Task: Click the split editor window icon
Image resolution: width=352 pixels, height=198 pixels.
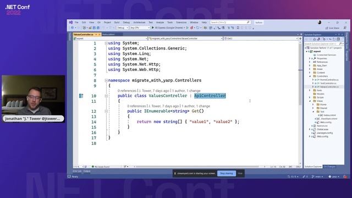Action: pyautogui.click(x=300, y=38)
